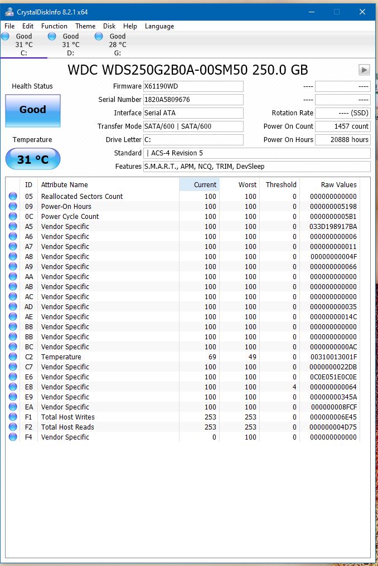This screenshot has width=378, height=566.
Task: Click the Raw Values column header
Action: 329,184
